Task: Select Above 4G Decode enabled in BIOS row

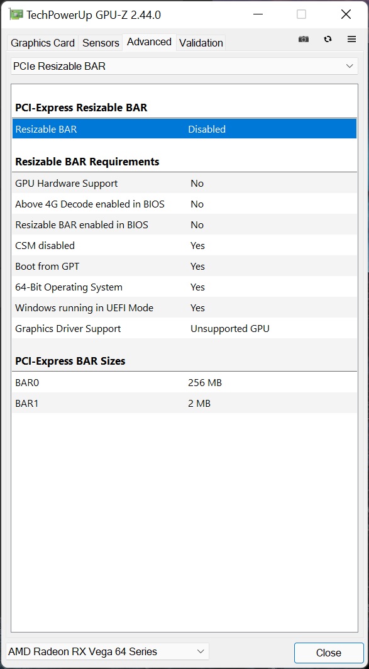Action: [184, 204]
